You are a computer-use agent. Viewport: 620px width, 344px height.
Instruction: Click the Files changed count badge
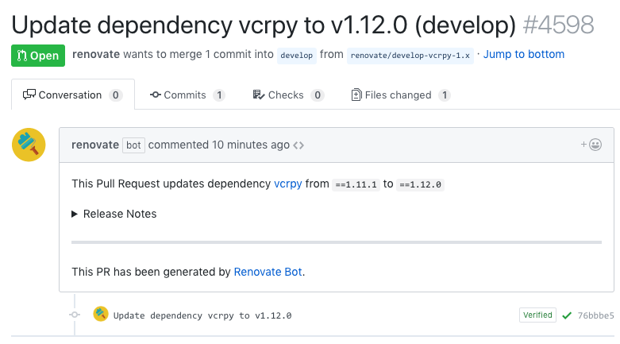point(445,95)
